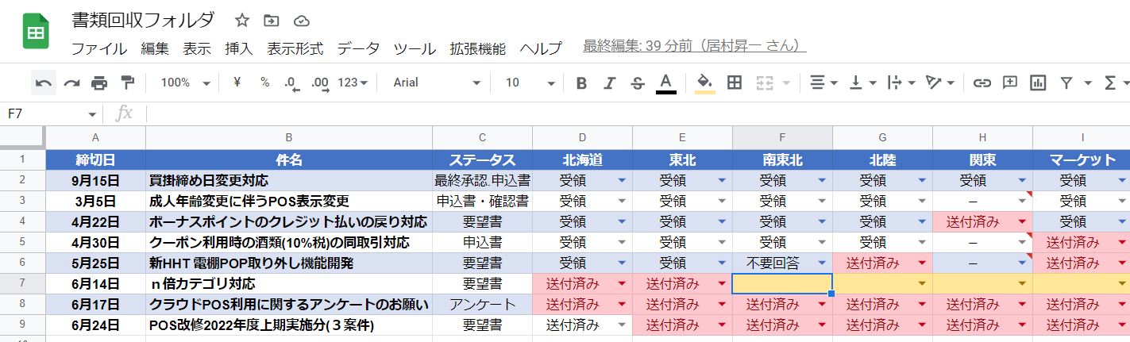Click the move to folder icon

click(272, 20)
